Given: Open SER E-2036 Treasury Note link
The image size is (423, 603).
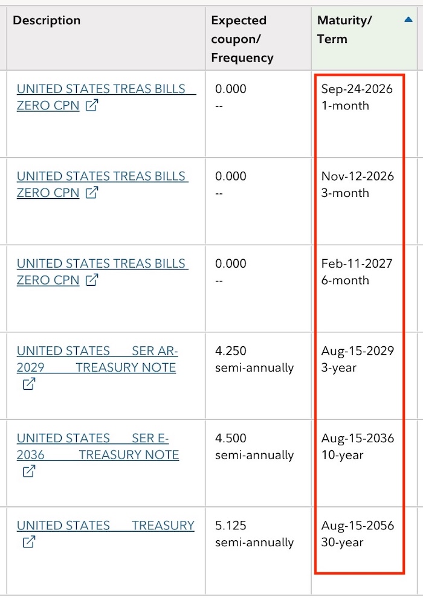Looking at the screenshot, I should click(98, 447).
